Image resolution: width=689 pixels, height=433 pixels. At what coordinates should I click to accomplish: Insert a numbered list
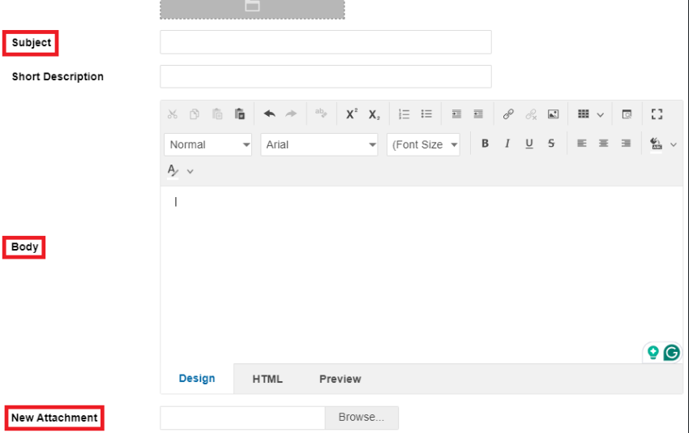(x=404, y=114)
